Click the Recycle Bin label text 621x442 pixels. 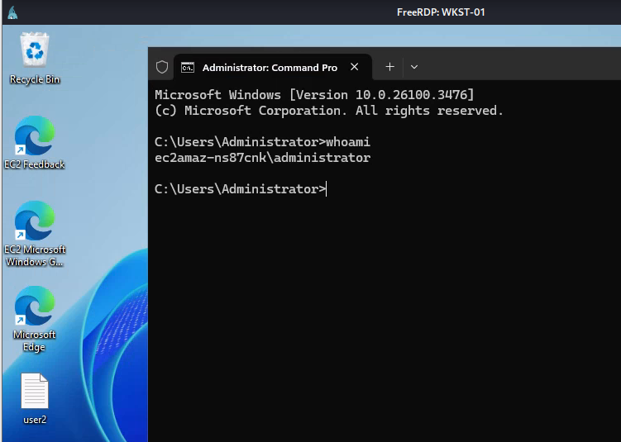coord(35,79)
